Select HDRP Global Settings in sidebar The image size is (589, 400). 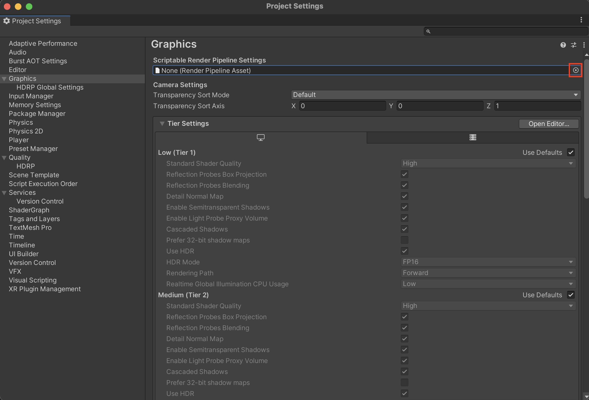pos(50,87)
